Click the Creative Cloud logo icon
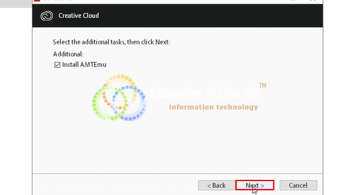 coord(47,16)
